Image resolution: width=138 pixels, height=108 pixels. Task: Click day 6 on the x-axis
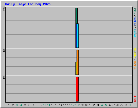point(29,105)
